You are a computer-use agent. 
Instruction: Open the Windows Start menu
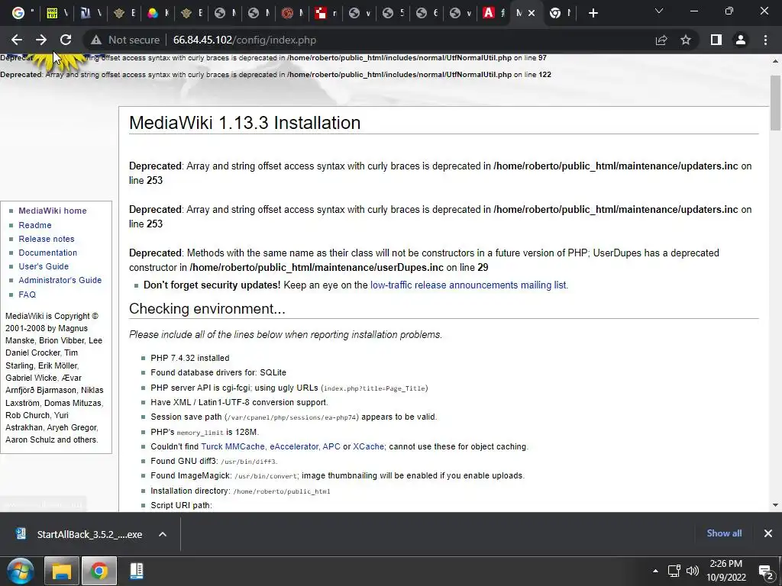point(21,571)
